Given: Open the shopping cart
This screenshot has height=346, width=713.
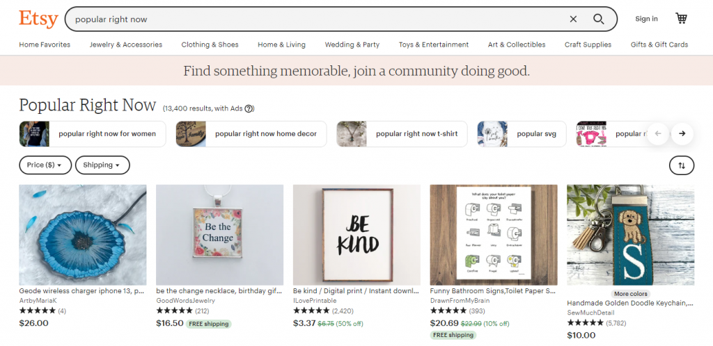Looking at the screenshot, I should pos(681,19).
